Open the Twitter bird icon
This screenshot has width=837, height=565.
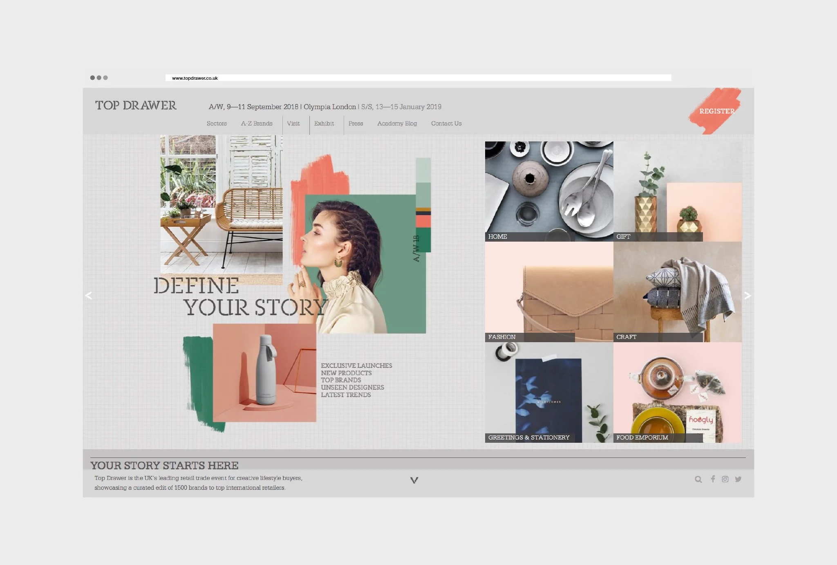click(x=738, y=479)
